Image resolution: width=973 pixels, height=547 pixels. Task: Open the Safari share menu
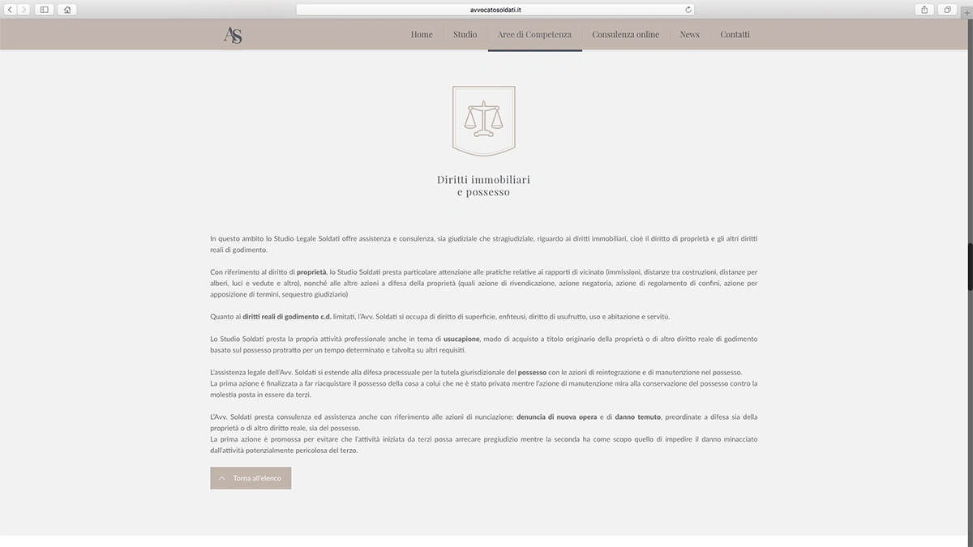coord(924,10)
